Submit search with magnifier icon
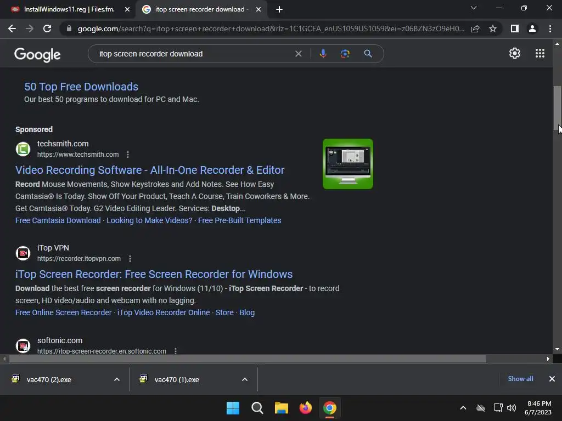Screen dimensions: 562x421 tap(368, 54)
